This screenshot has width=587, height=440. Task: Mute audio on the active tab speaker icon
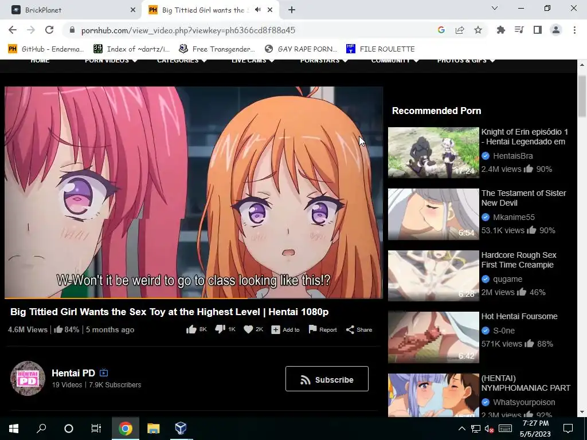tap(257, 10)
